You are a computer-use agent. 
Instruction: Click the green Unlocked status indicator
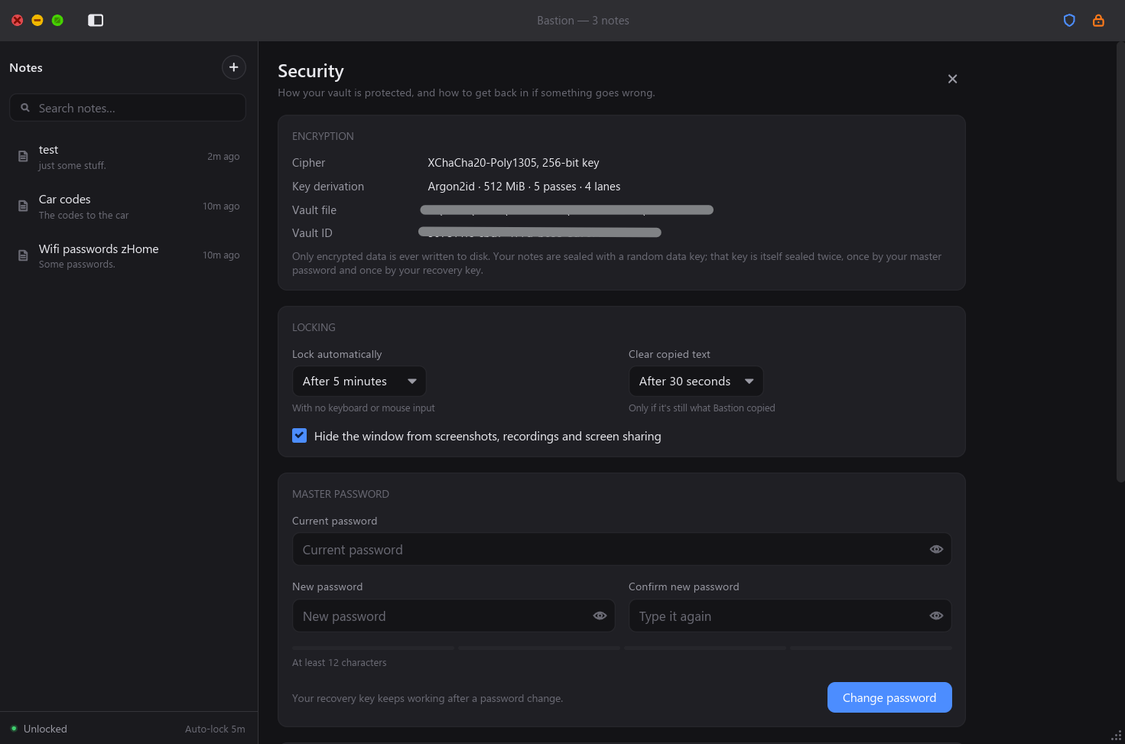point(14,728)
